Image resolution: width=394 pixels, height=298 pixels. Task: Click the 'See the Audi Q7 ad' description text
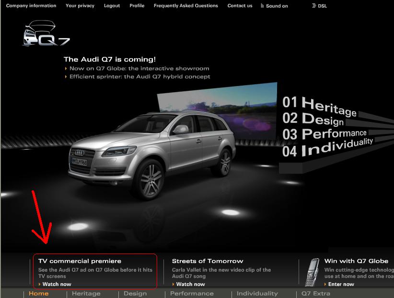tap(95, 273)
